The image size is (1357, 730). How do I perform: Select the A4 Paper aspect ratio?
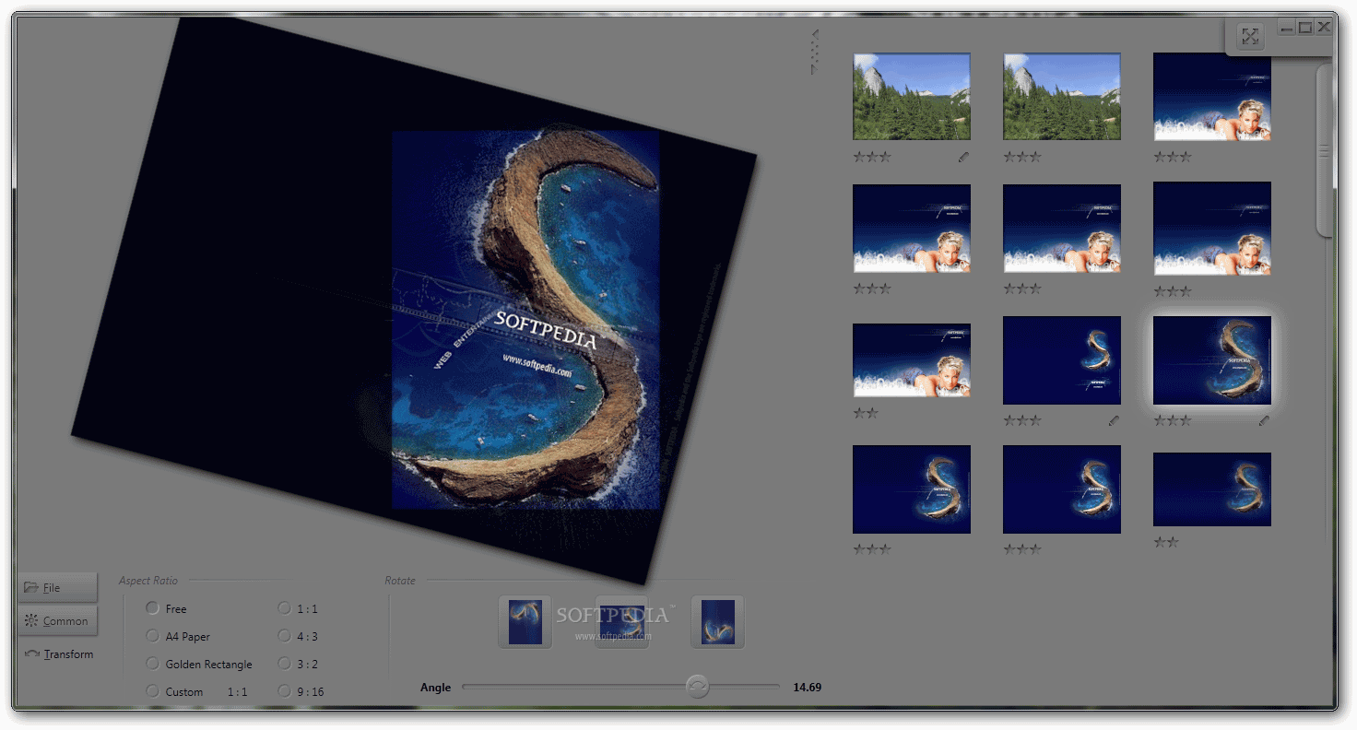(x=178, y=636)
